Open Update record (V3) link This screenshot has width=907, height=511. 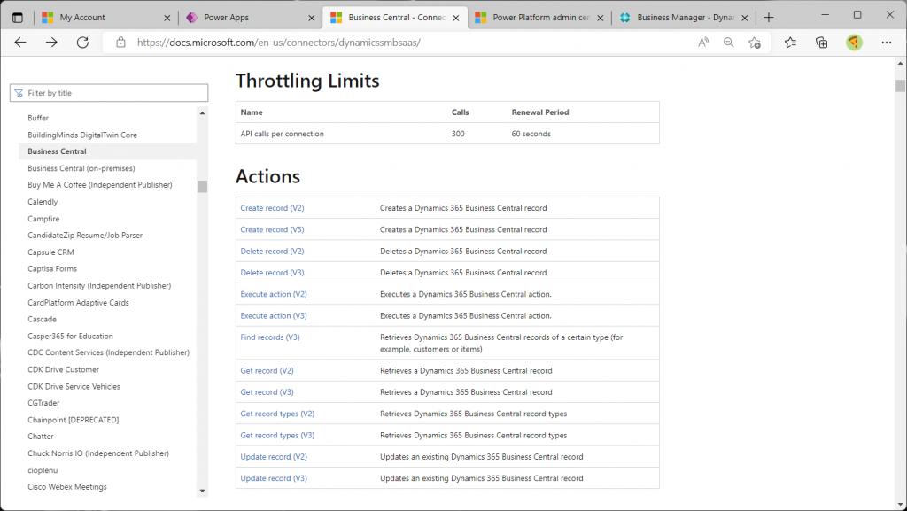tap(274, 478)
